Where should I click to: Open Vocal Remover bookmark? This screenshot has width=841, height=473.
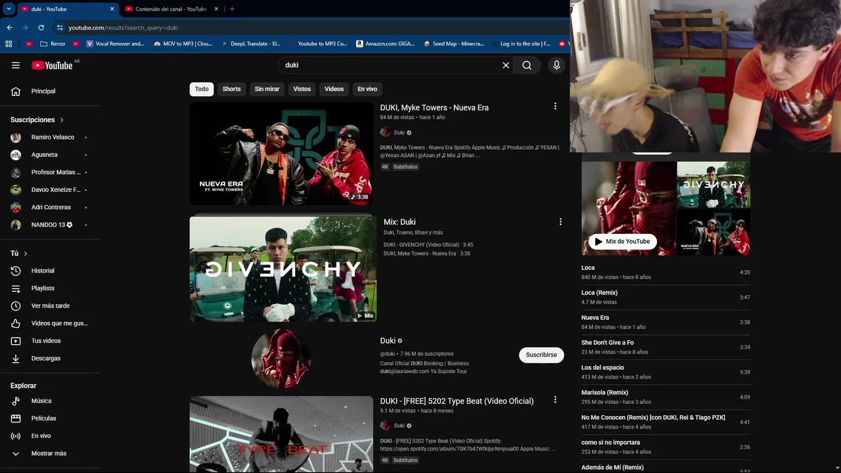click(x=115, y=44)
